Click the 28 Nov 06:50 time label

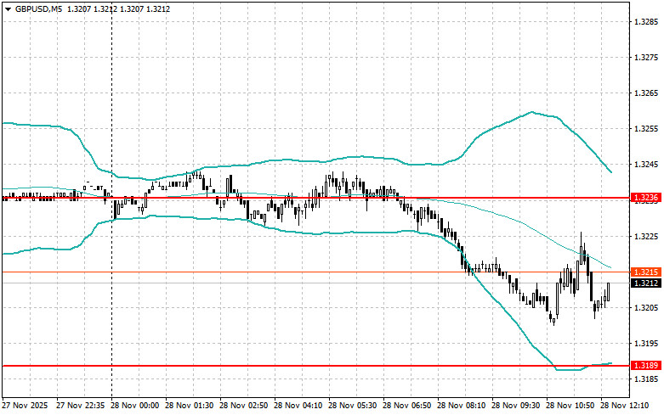pos(407,406)
